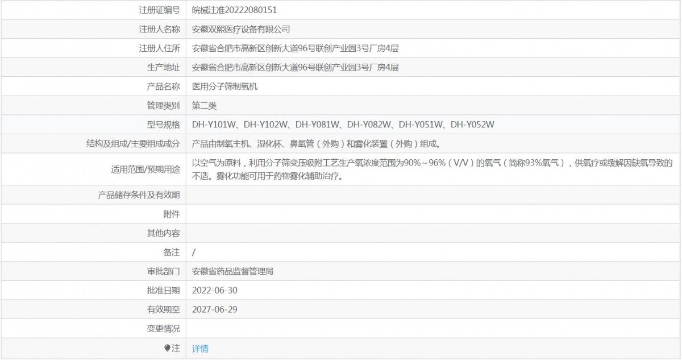Click the 注册人住所 address value
Screen dimensions: 682x360
coord(296,48)
